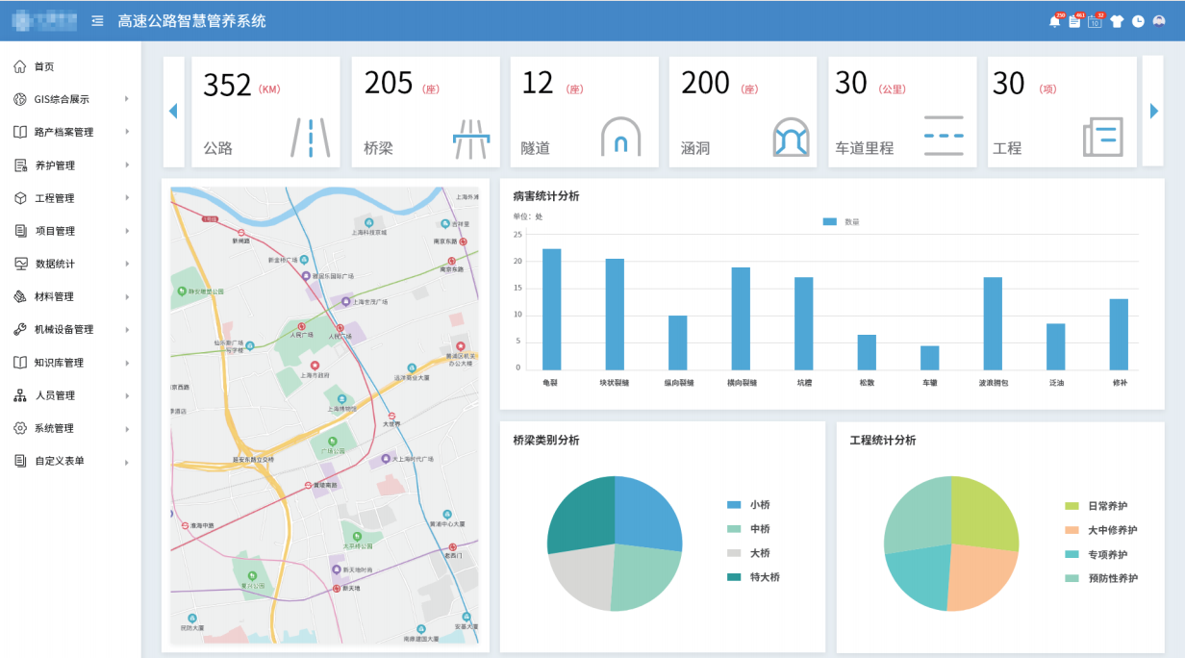Screen dimensions: 1185x658
Task: Expand the 系统管理 submenu arrow
Action: tap(126, 428)
